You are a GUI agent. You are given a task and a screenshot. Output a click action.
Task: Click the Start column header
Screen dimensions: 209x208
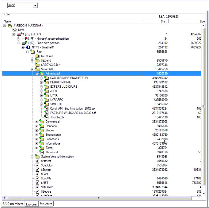156,21
